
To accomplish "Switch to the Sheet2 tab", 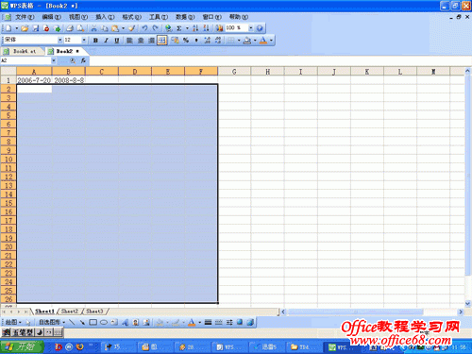I will tap(70, 312).
